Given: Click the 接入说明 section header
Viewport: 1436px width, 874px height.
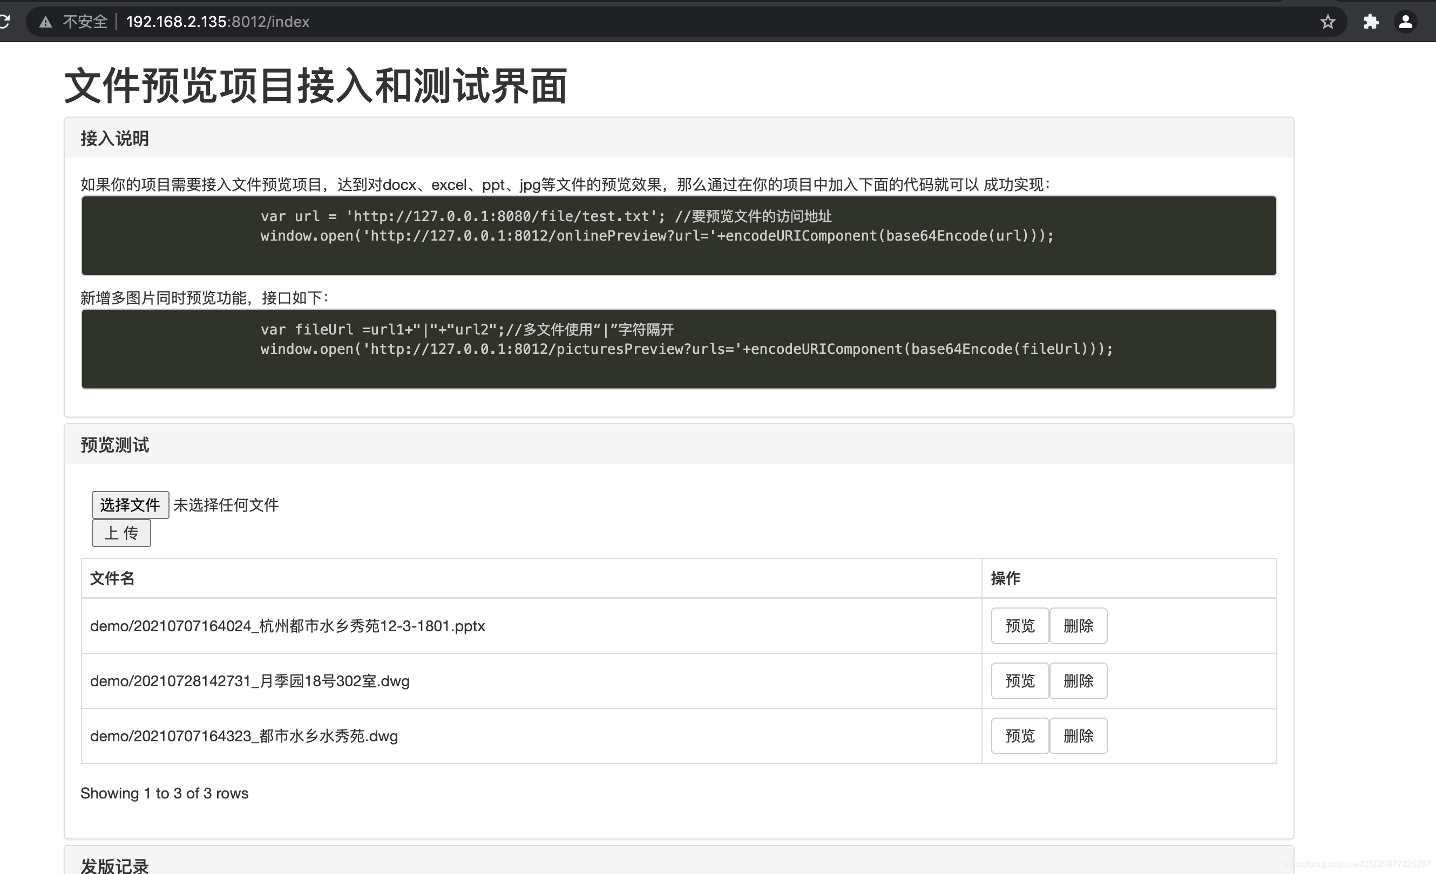Looking at the screenshot, I should click(x=114, y=139).
